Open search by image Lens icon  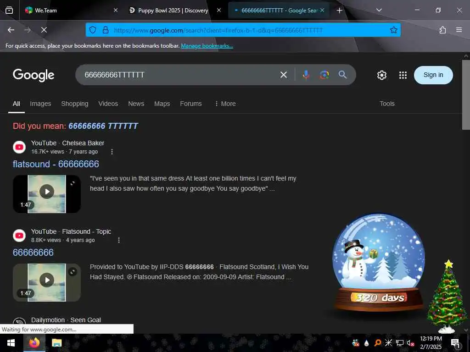point(324,75)
